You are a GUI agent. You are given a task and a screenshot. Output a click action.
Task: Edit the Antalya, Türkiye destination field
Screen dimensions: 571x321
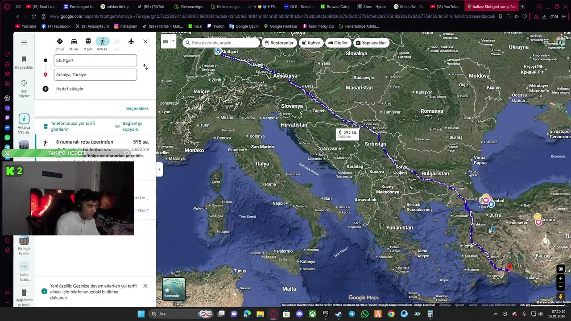(x=95, y=74)
